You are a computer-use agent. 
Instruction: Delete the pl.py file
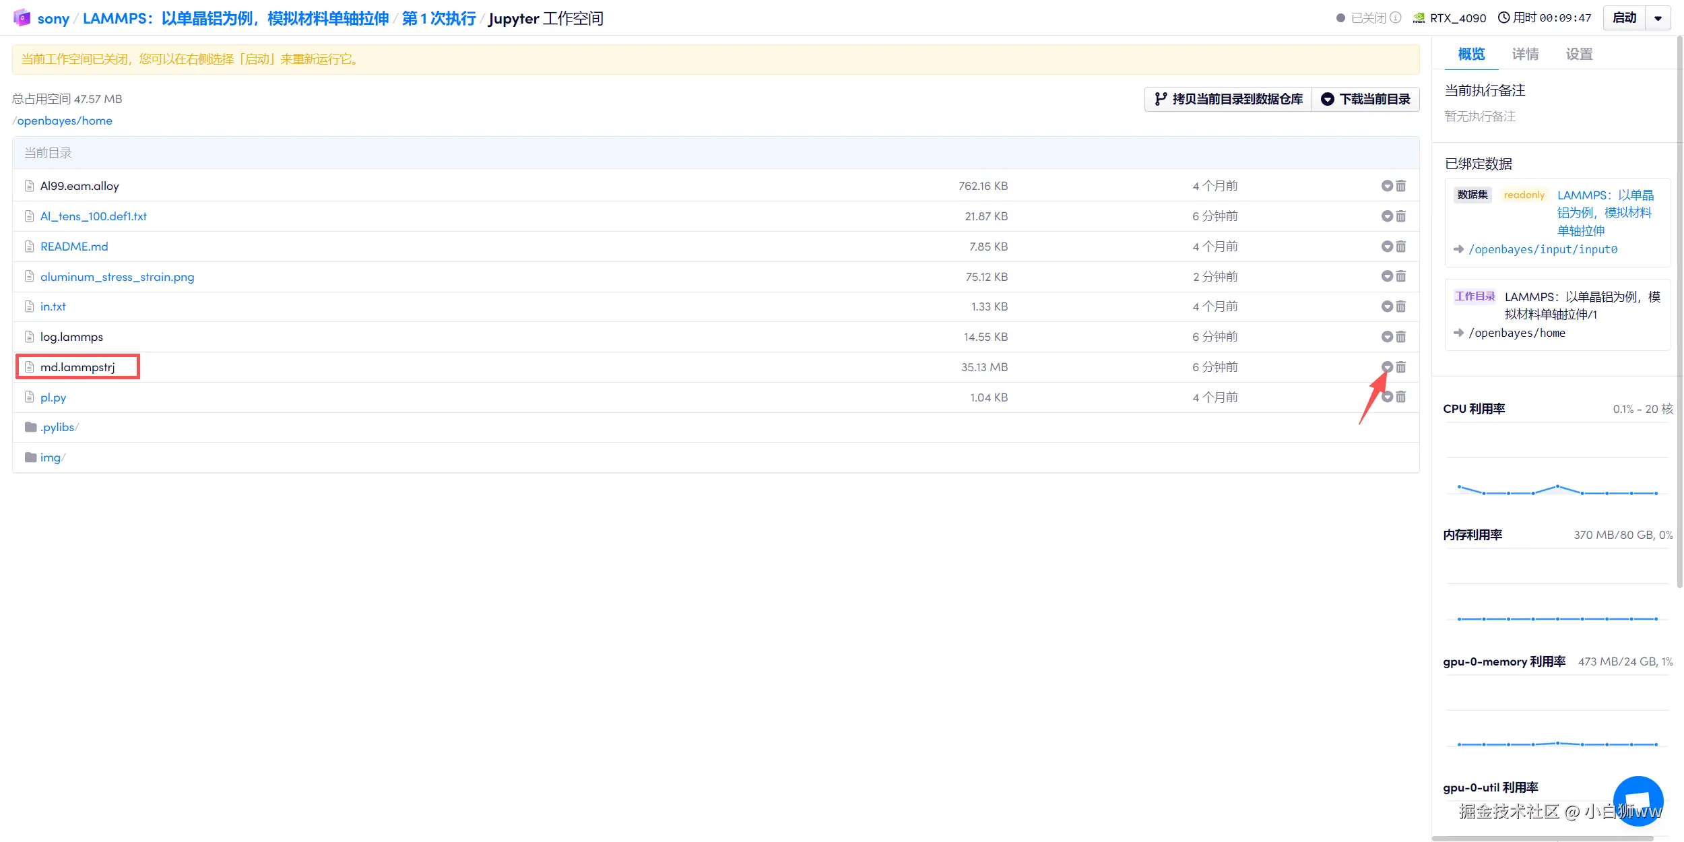coord(1401,397)
